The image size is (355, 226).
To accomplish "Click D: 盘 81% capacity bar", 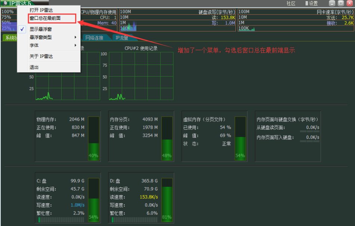I will (x=167, y=200).
